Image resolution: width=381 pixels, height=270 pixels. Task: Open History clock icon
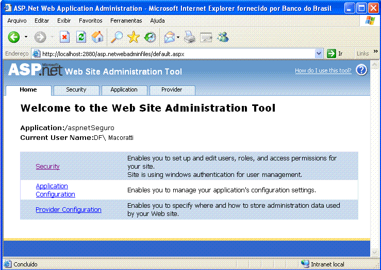[150, 38]
